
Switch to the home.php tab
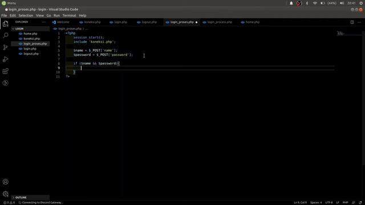coord(252,22)
